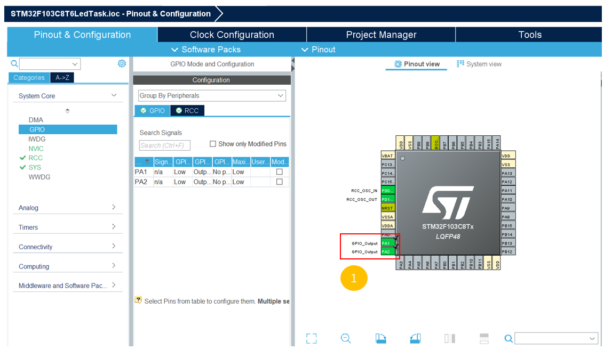Click the fit-to-screen icon in pinout toolbar

coord(312,338)
